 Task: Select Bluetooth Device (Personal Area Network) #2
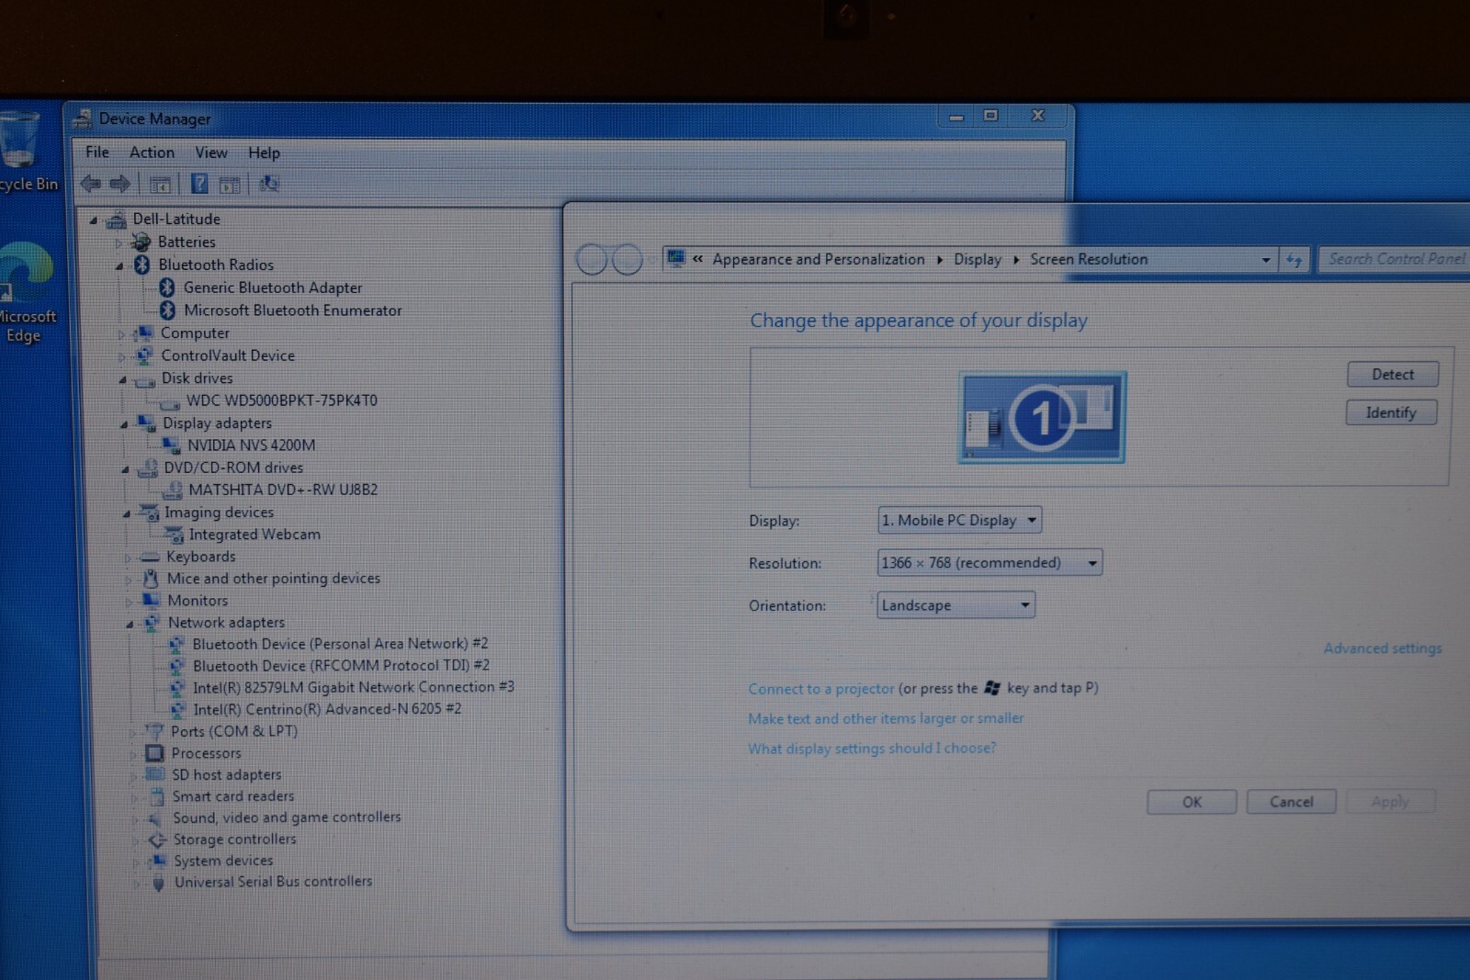(340, 644)
